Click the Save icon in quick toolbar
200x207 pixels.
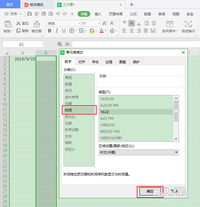(30, 14)
